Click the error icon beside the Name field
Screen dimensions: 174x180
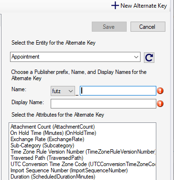click(160, 91)
